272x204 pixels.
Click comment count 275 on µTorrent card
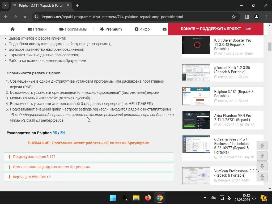(243, 77)
